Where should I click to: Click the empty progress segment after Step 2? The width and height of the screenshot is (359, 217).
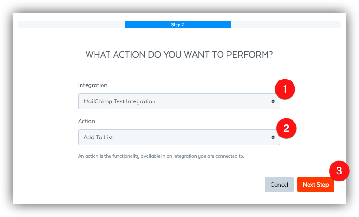point(286,25)
